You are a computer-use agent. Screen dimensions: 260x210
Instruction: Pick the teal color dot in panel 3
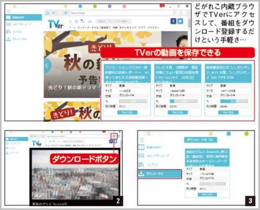(x=229, y=133)
